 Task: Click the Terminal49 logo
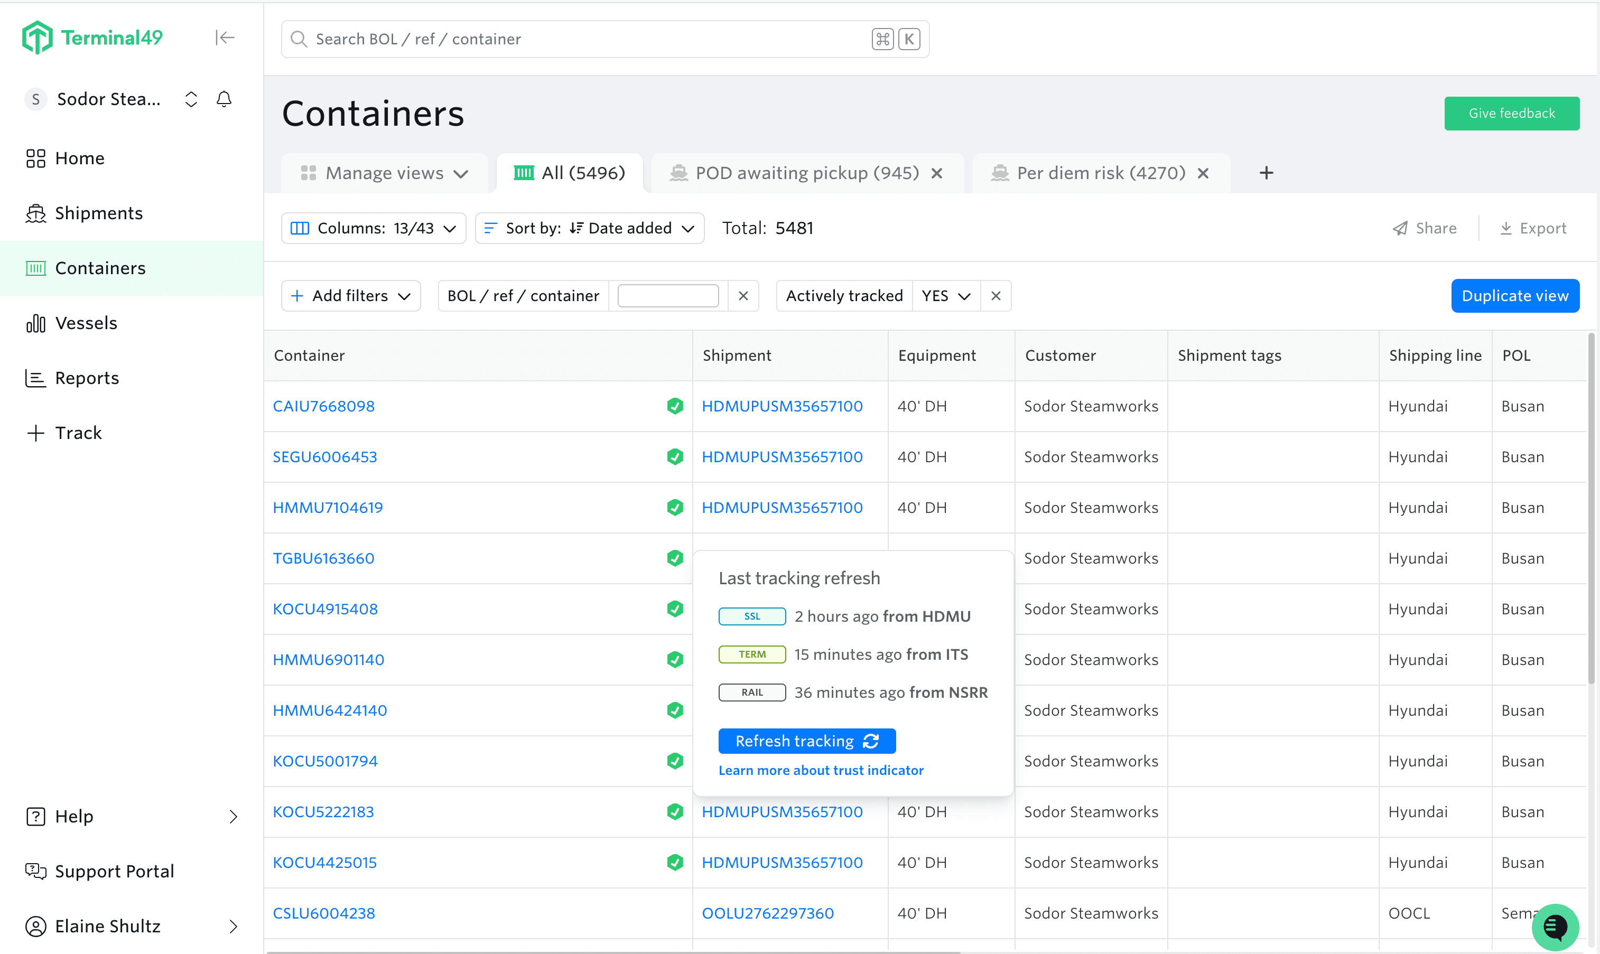tap(92, 38)
